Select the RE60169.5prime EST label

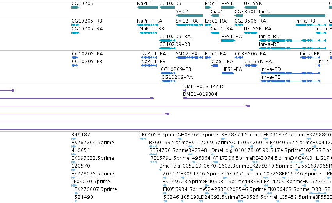click(169, 143)
